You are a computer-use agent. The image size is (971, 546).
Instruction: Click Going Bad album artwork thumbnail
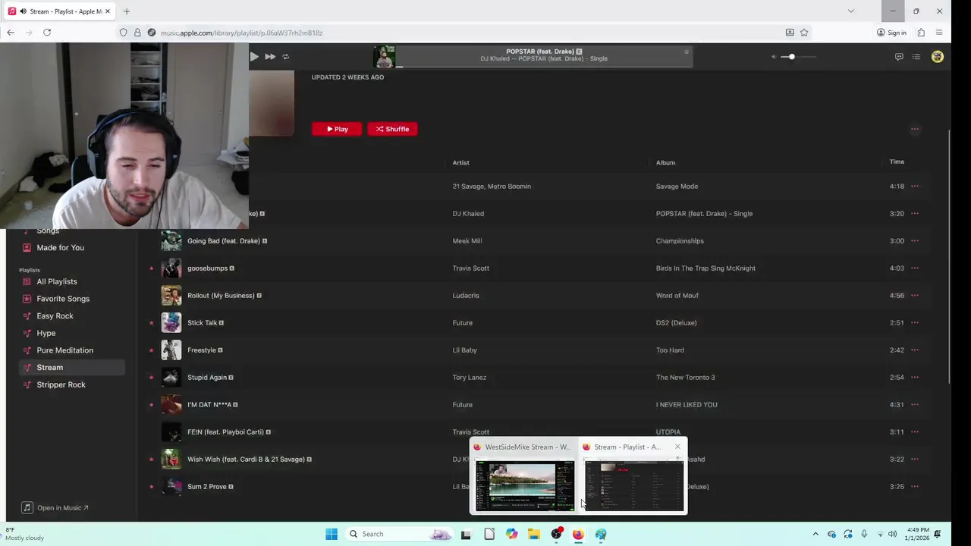tap(171, 241)
